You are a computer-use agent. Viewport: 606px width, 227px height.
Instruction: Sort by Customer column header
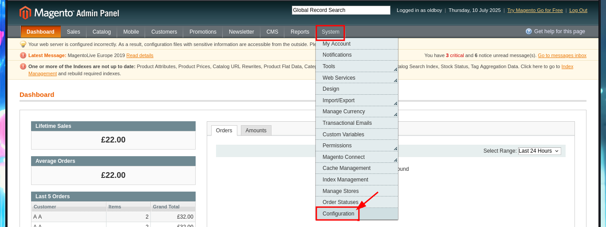[x=69, y=207]
